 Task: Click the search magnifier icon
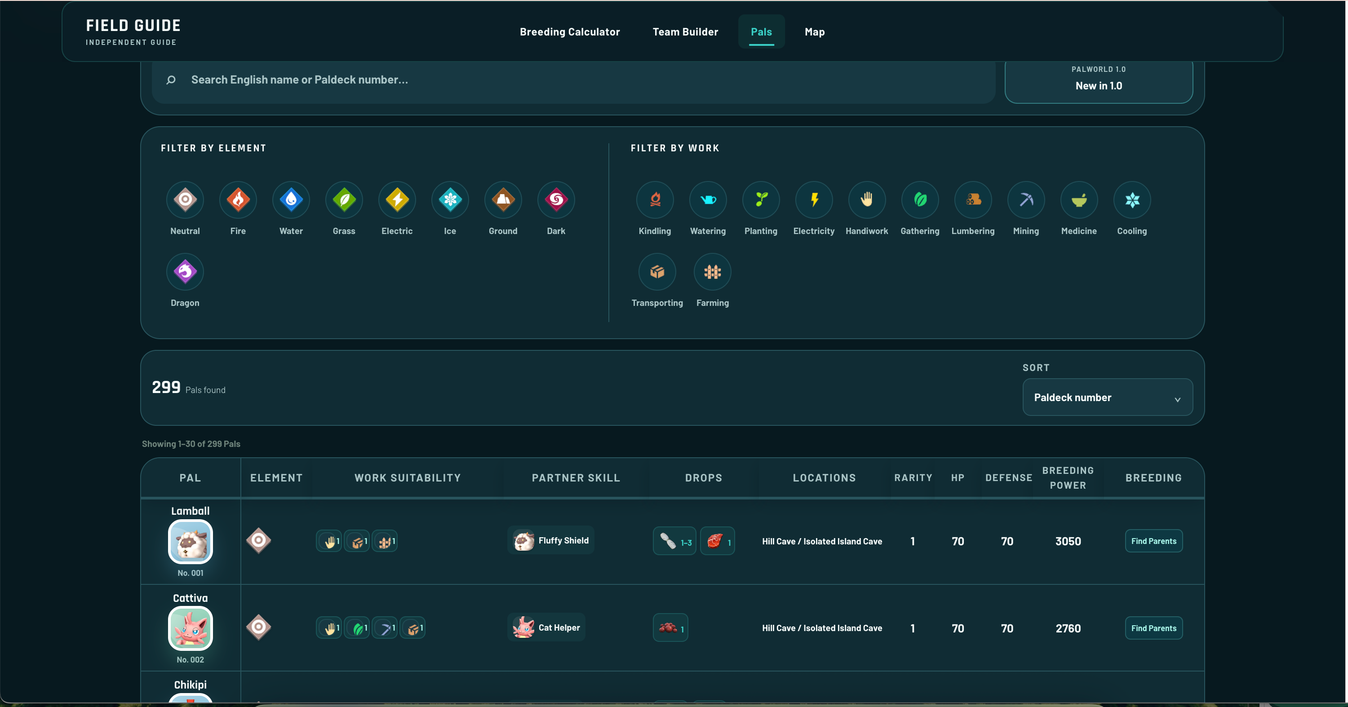171,80
